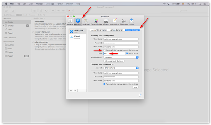Open the Junk Mail preferences pane
Screen dimensions: 211x125
coord(86,22)
